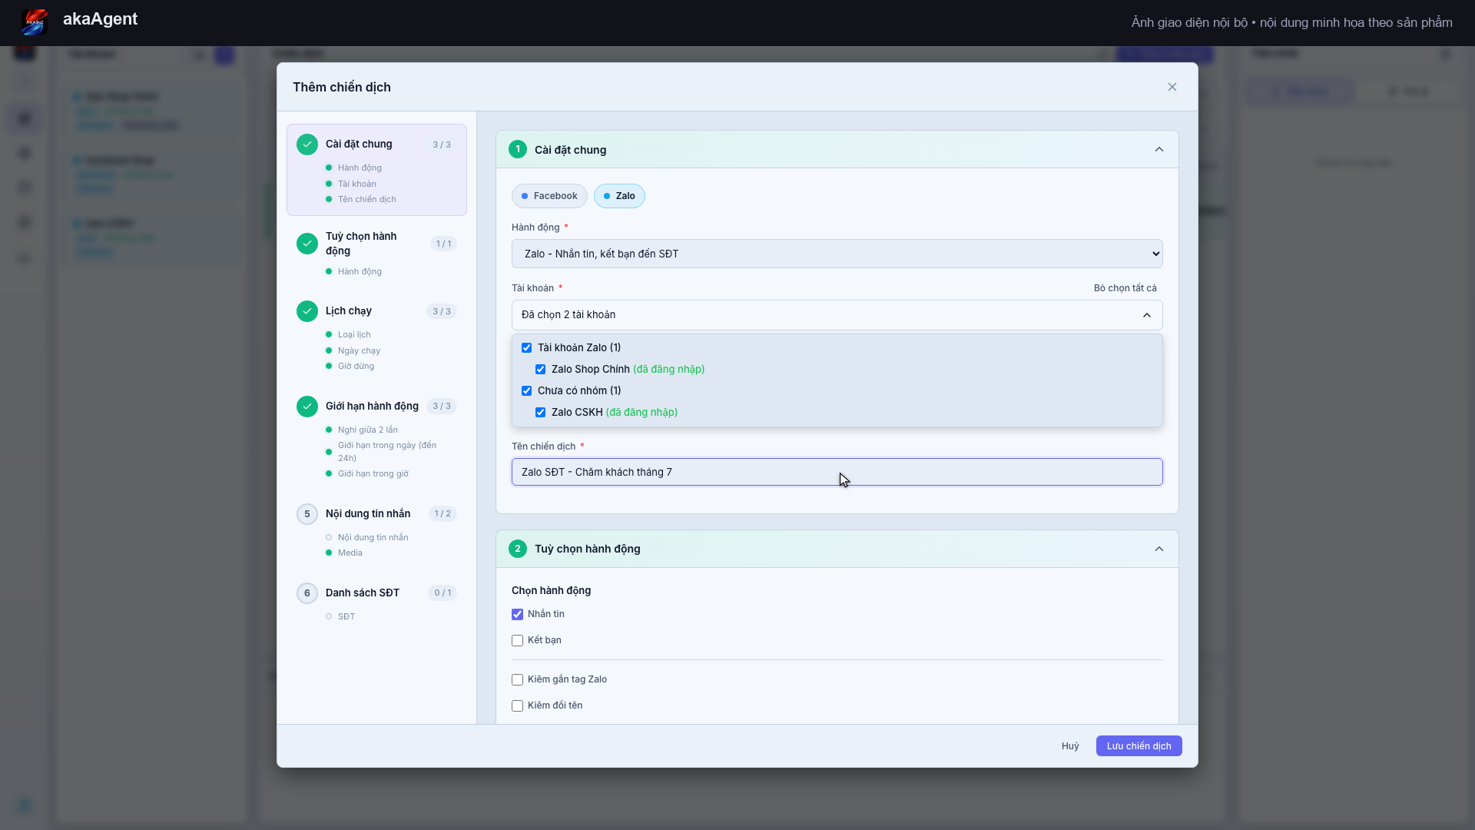Collapse the Cài đặt chung section chevron

pos(1159,150)
